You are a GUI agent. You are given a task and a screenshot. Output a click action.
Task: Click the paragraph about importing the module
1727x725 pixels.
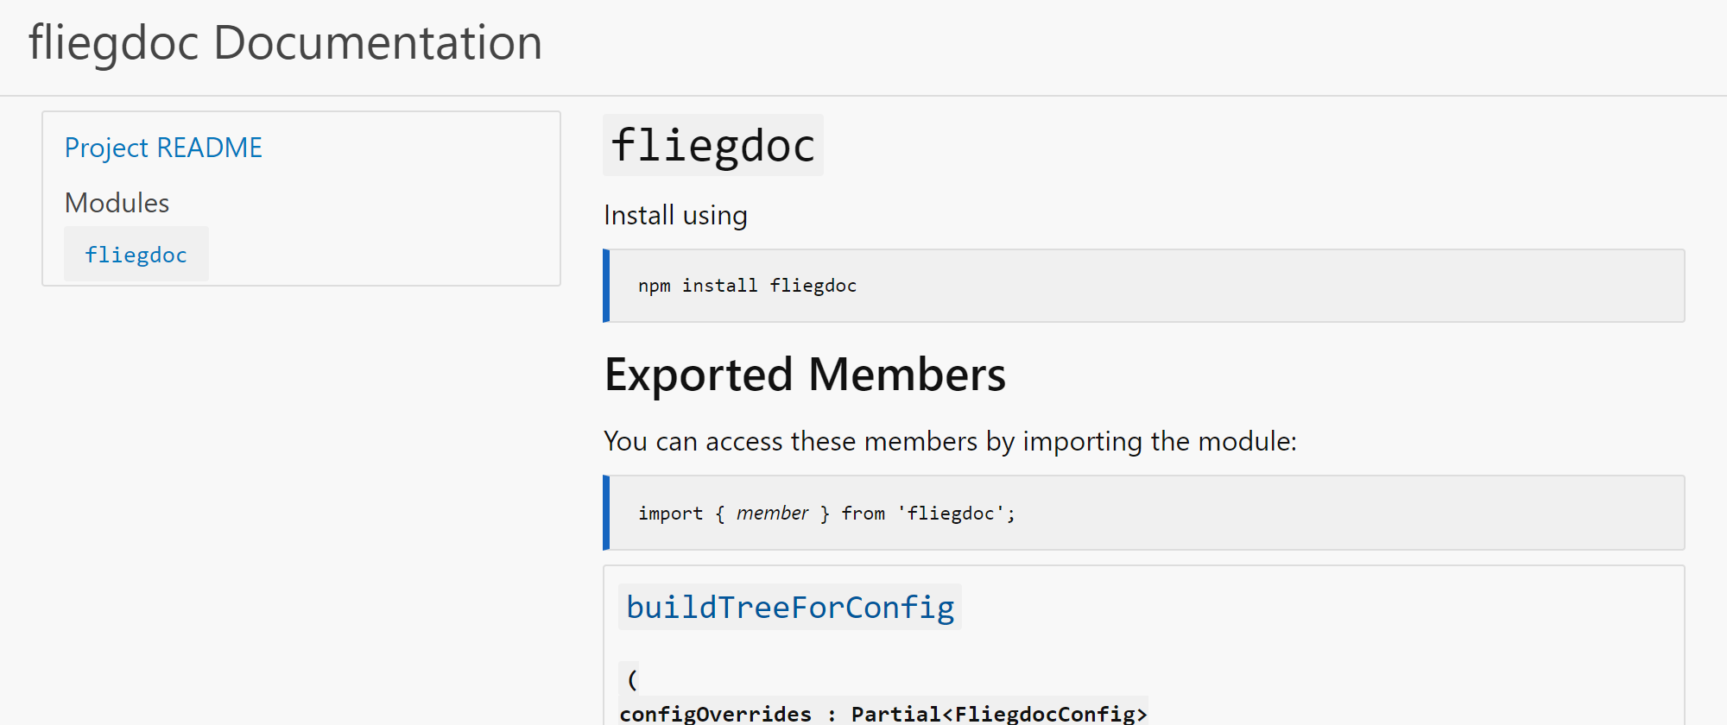coord(950,441)
